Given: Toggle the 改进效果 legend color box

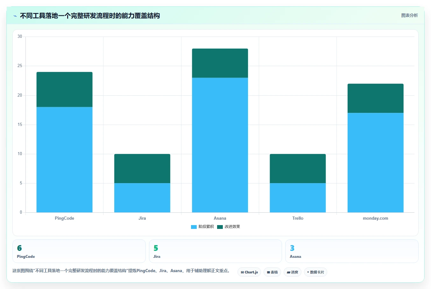Looking at the screenshot, I should coord(220,227).
